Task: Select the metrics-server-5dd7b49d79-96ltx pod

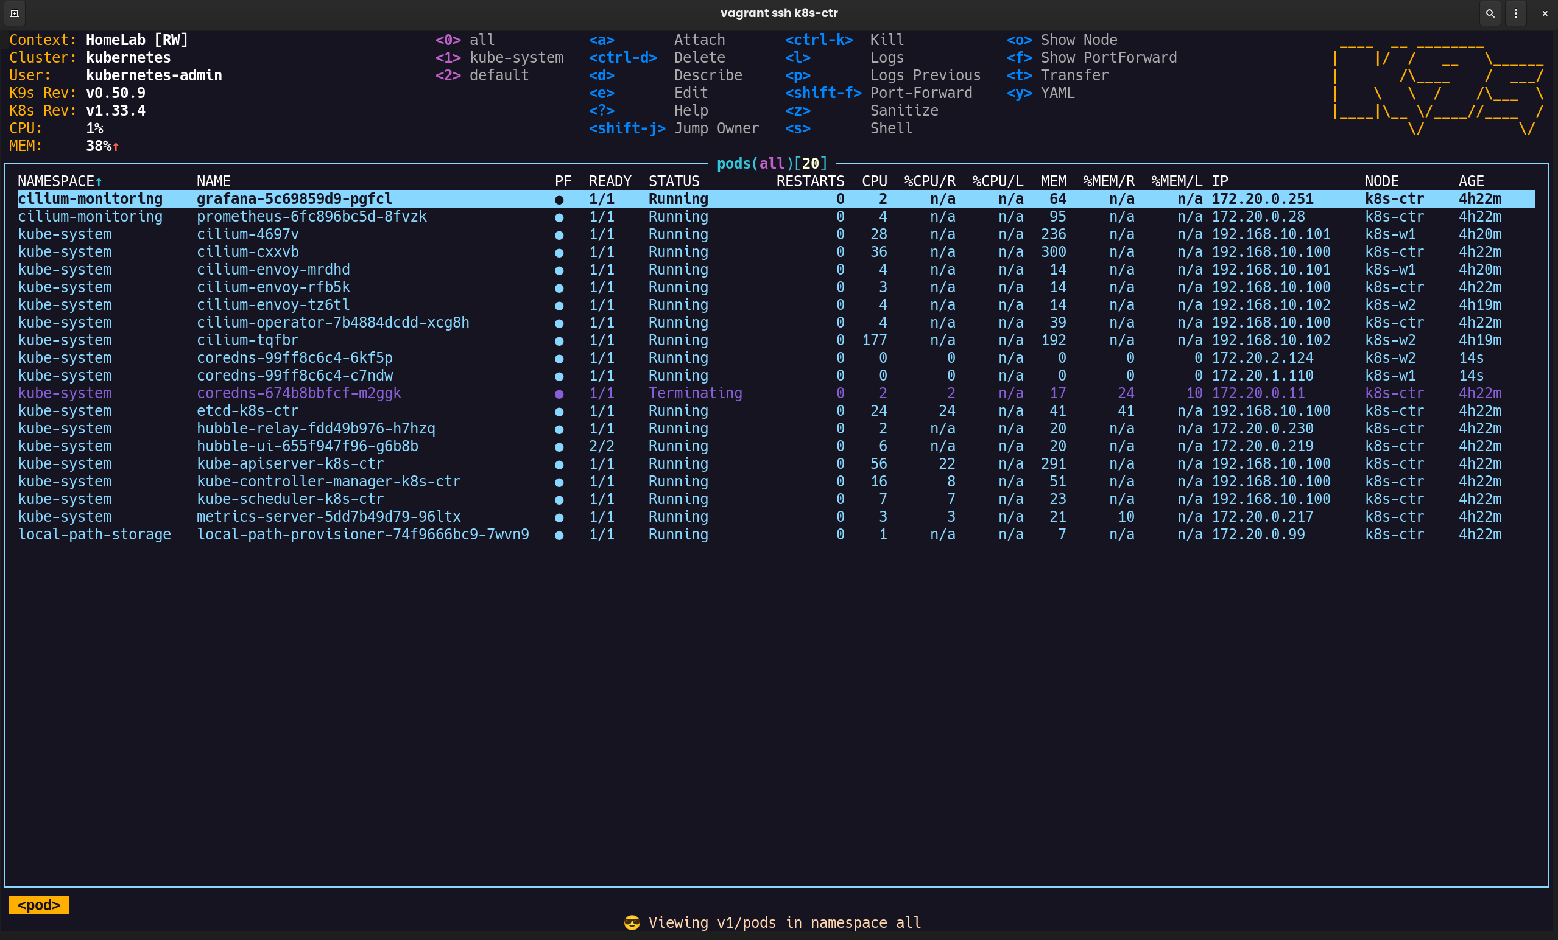Action: pos(777,517)
